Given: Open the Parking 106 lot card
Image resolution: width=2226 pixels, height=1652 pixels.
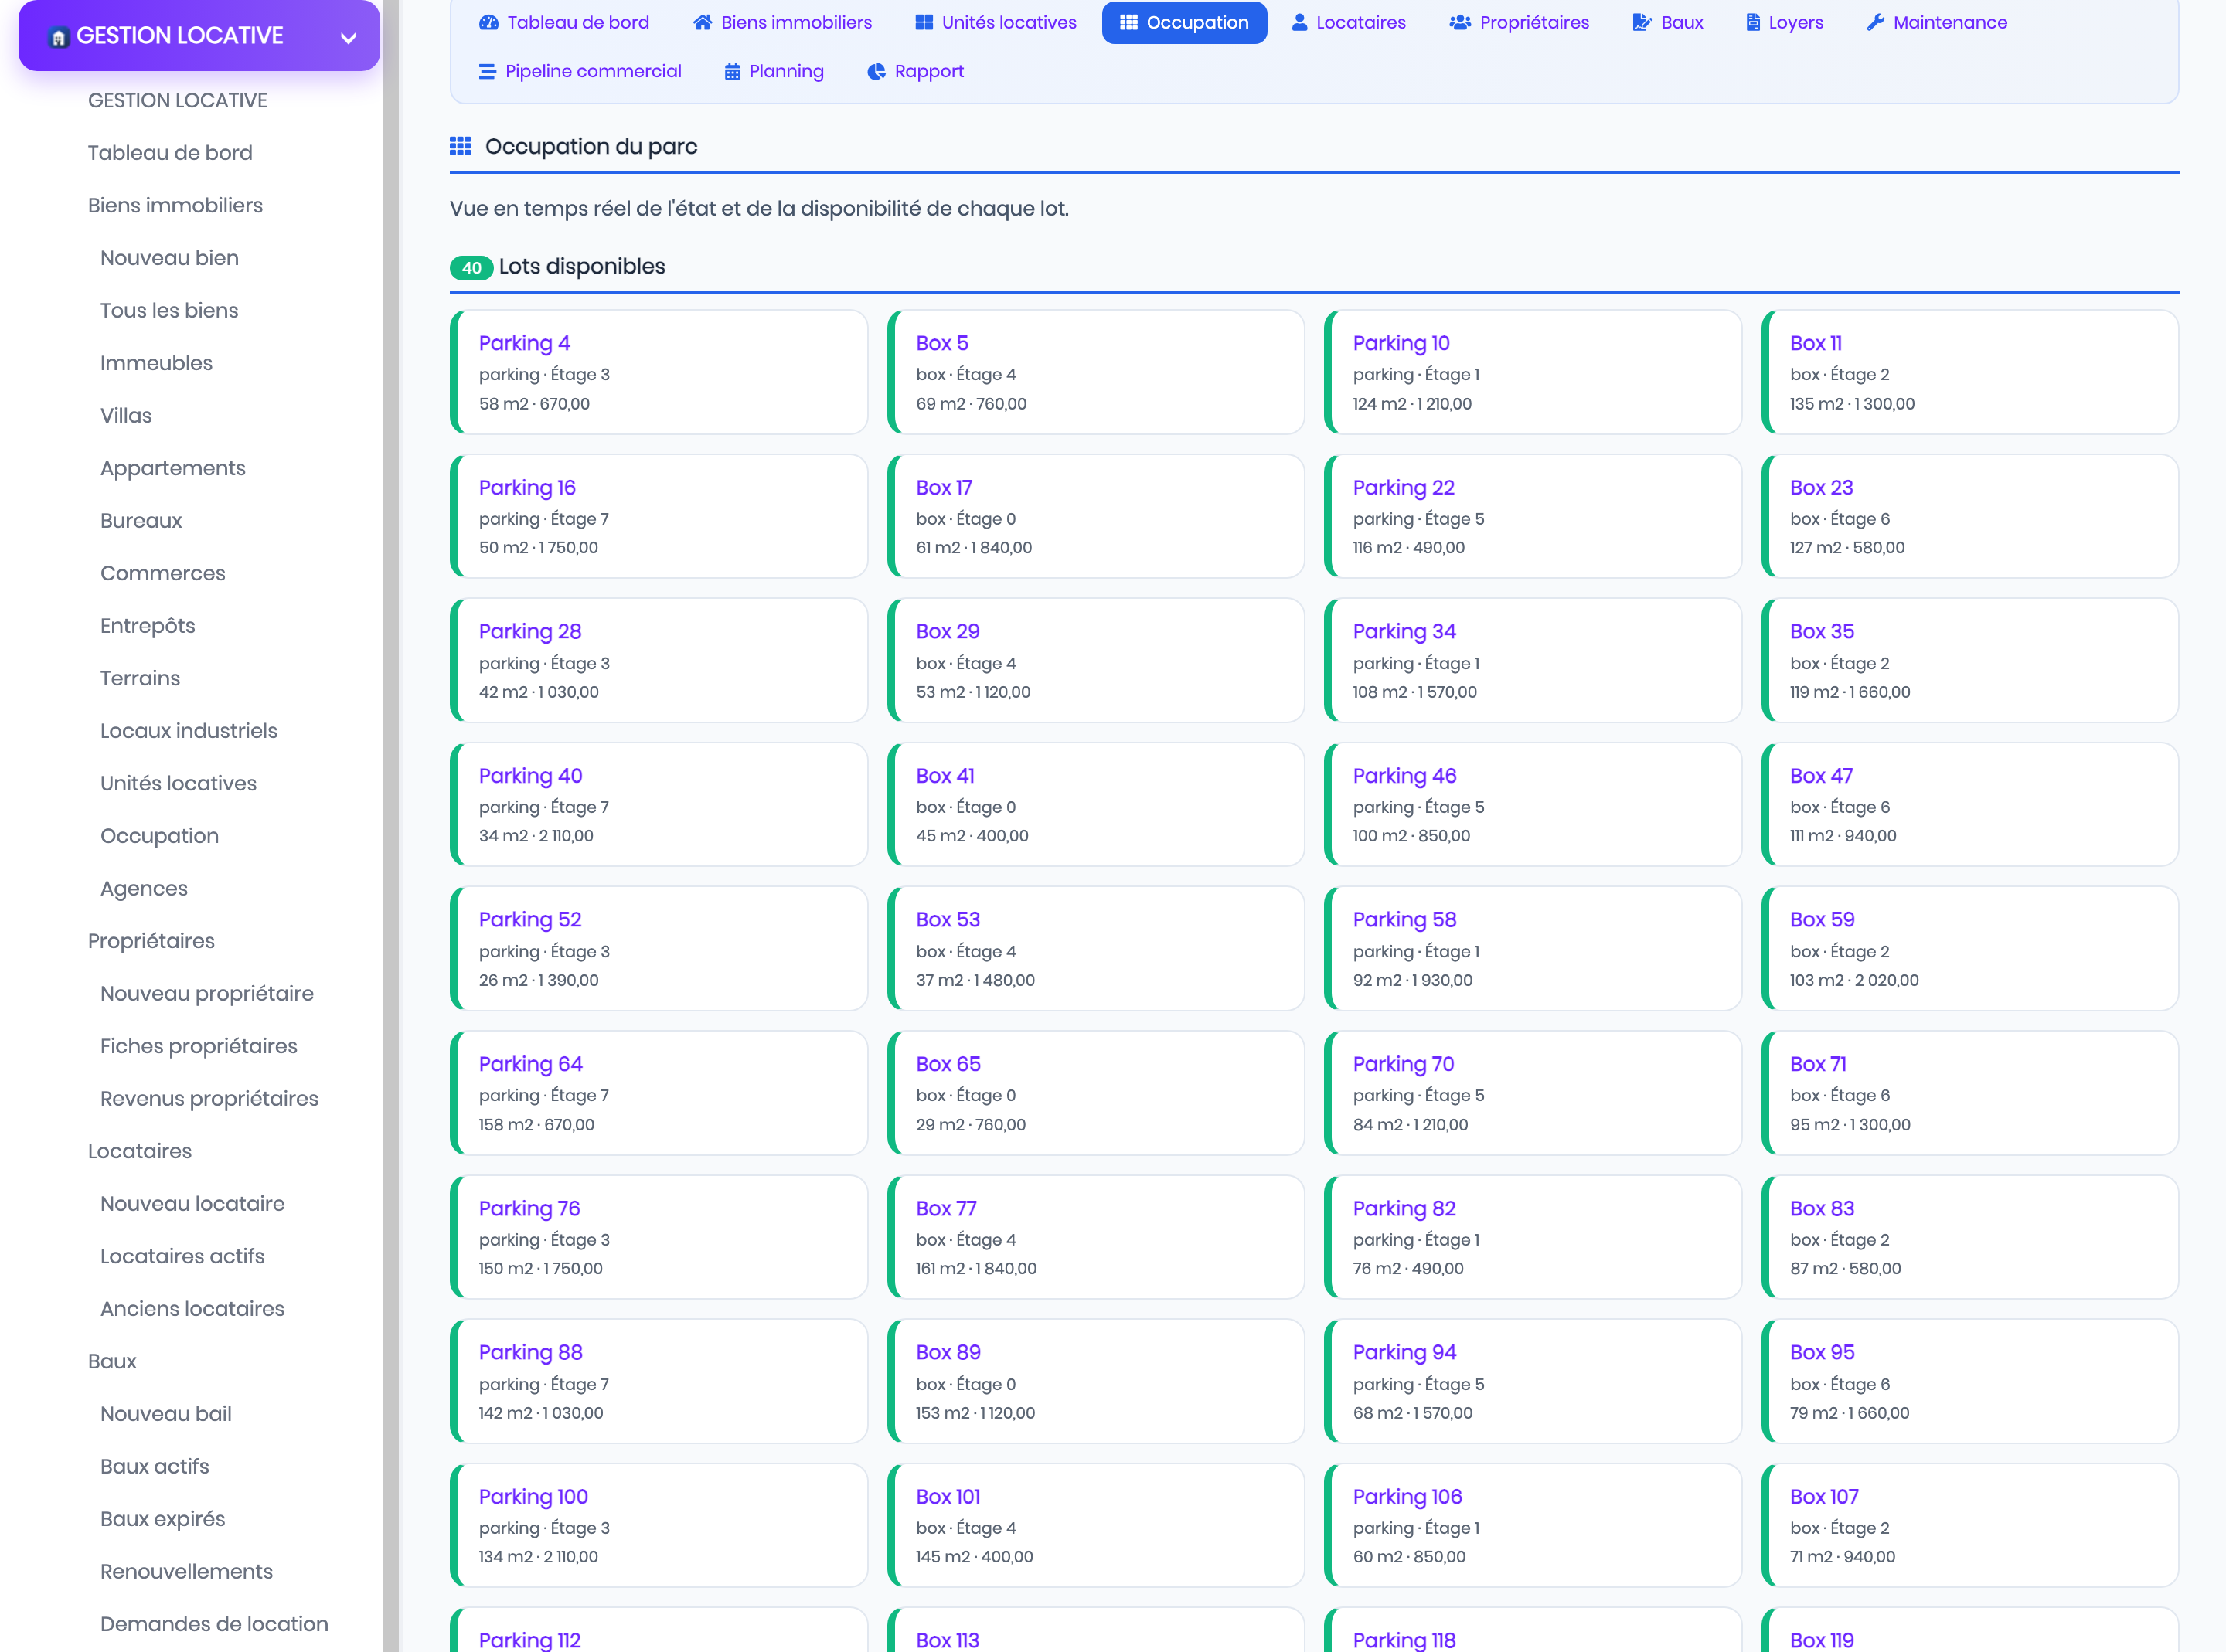Looking at the screenshot, I should pyautogui.click(x=1533, y=1525).
